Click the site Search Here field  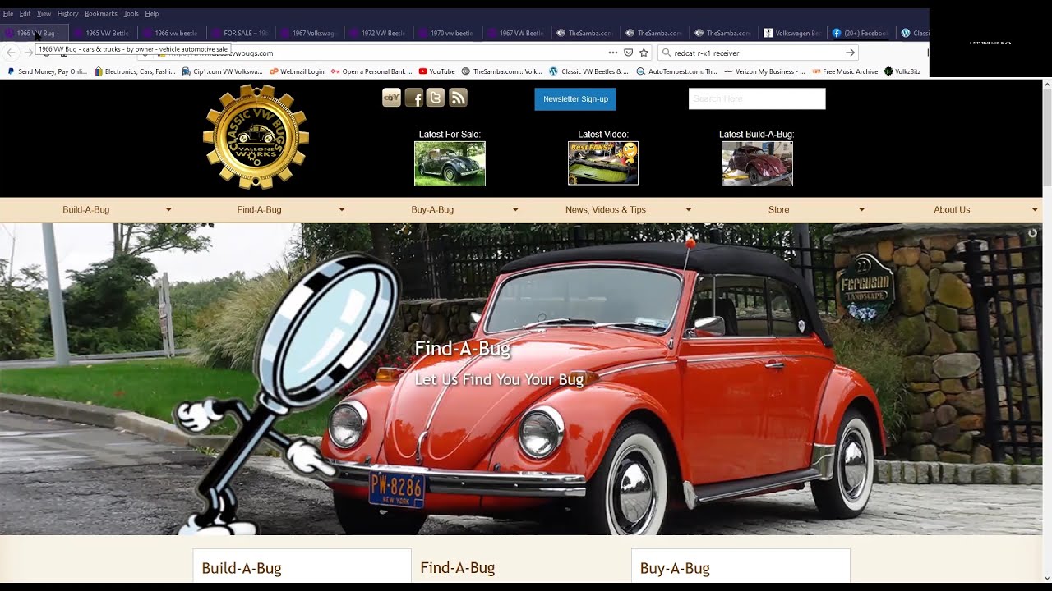point(757,99)
